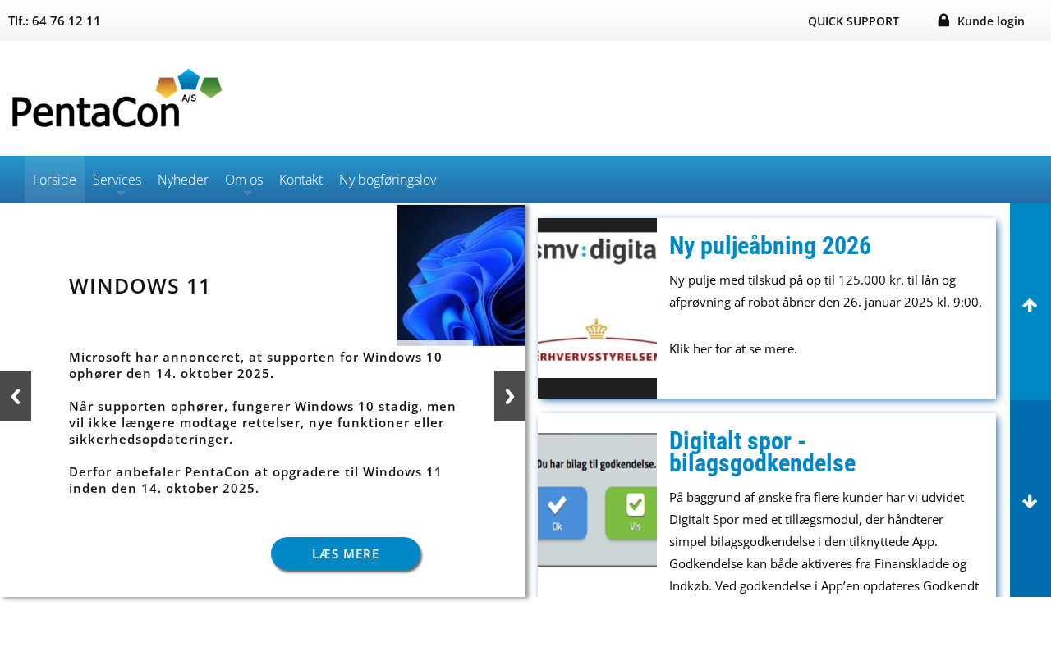
Task: Click the Windows 11 wallpaper thumbnail
Action: coord(461,275)
